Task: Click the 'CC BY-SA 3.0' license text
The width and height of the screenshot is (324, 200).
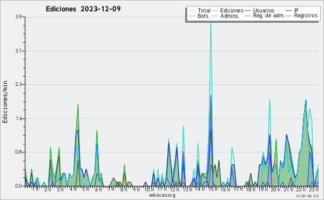Action: [307, 196]
